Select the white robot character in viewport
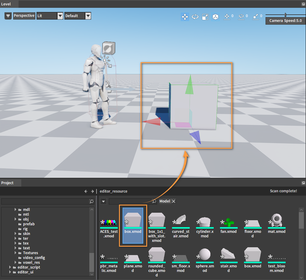 click(x=97, y=86)
